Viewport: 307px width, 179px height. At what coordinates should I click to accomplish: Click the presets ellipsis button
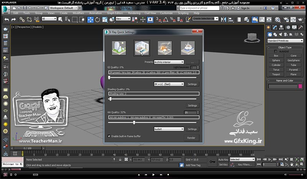tap(192, 62)
